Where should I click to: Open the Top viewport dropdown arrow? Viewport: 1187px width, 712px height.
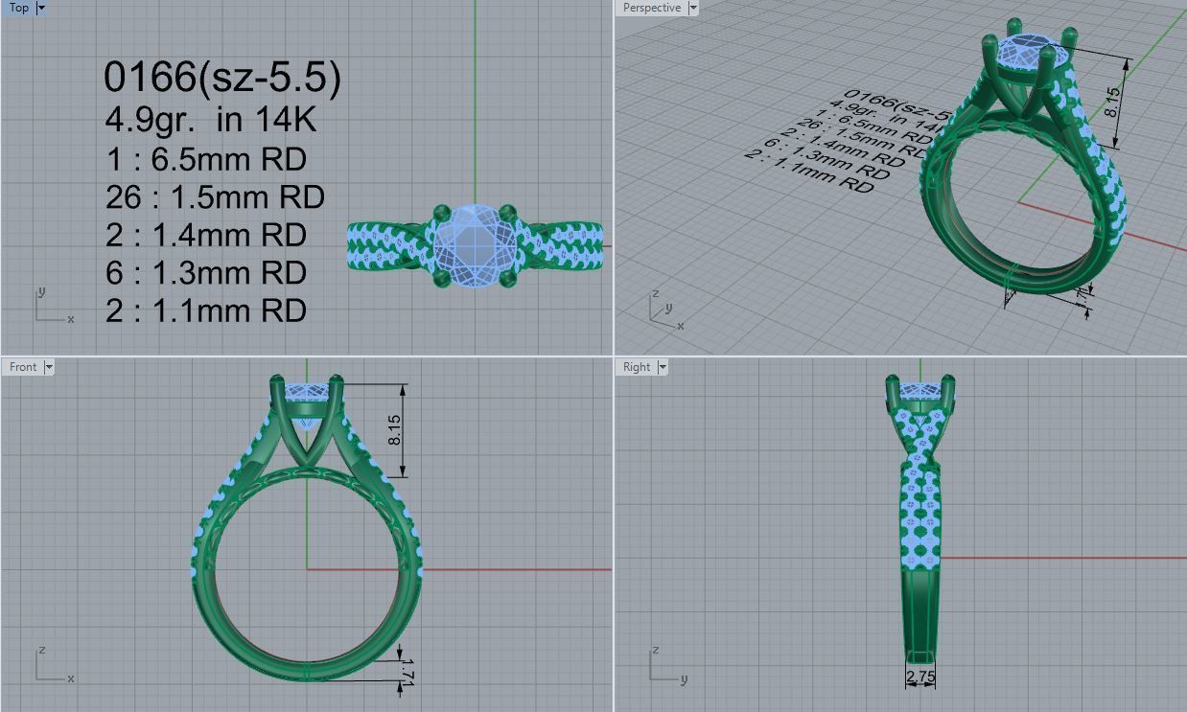point(41,8)
